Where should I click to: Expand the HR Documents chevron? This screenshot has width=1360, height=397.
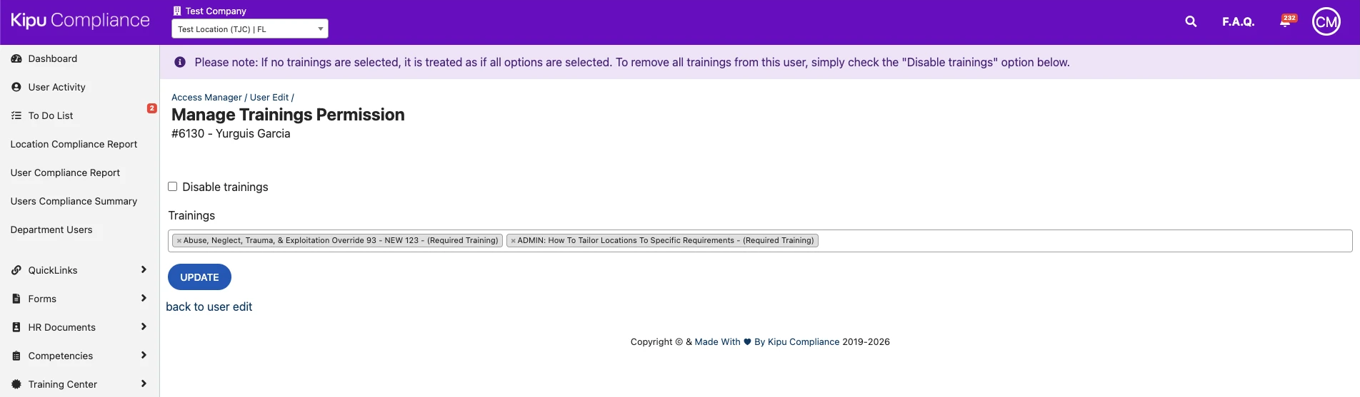[x=144, y=326]
